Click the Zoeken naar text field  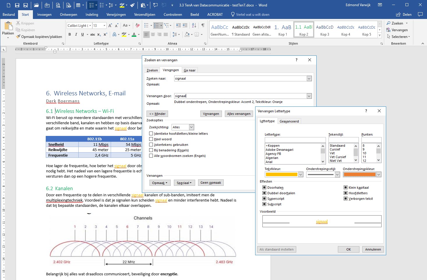point(240,78)
